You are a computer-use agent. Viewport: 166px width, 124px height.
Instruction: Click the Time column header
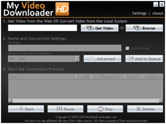click(134, 77)
